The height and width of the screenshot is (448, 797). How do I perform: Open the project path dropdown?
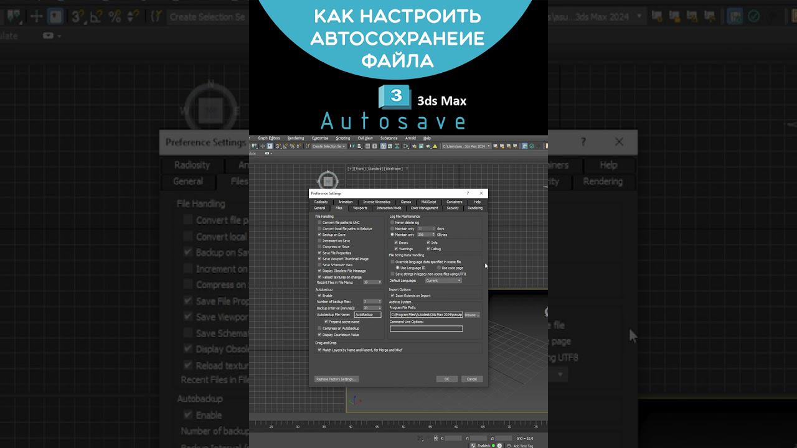467,146
